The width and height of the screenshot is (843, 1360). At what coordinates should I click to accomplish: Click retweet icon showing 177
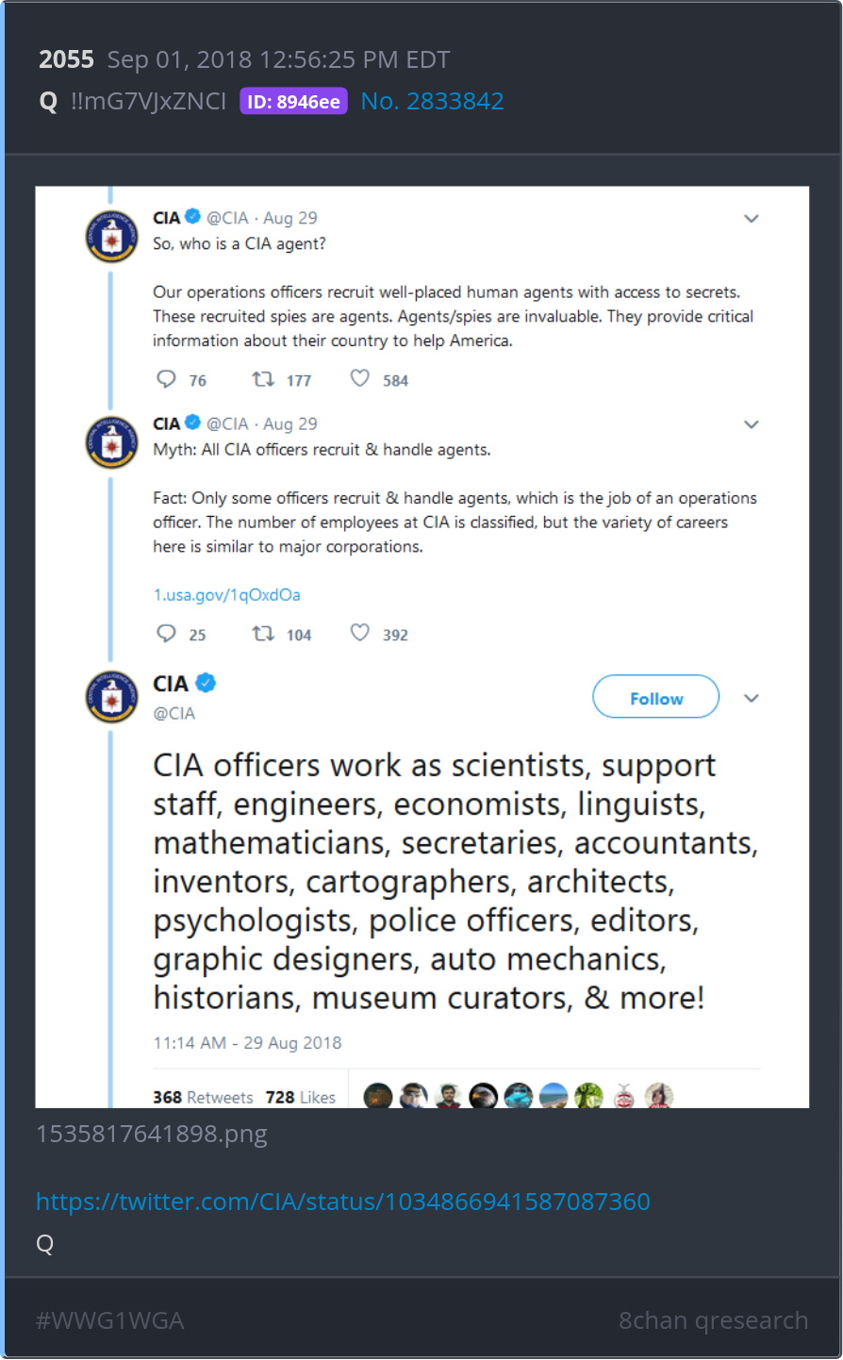click(263, 379)
